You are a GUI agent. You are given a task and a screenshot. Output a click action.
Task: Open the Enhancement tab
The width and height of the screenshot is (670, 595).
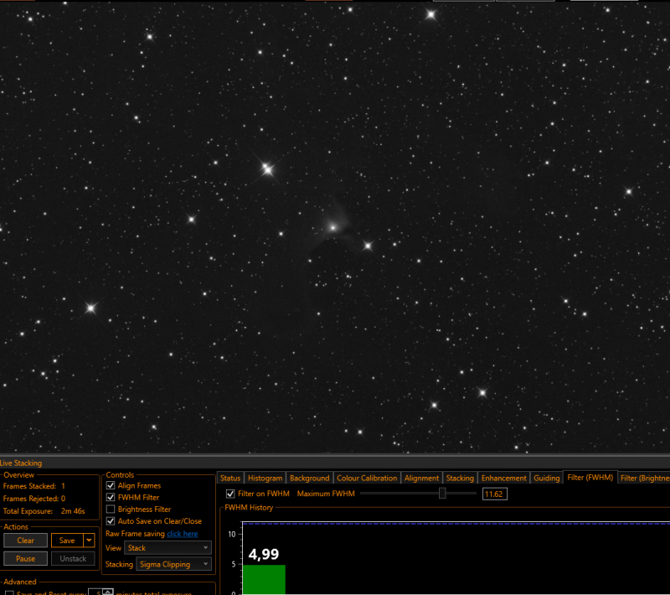tap(504, 478)
